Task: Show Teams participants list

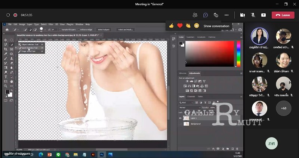Action: [195, 15]
